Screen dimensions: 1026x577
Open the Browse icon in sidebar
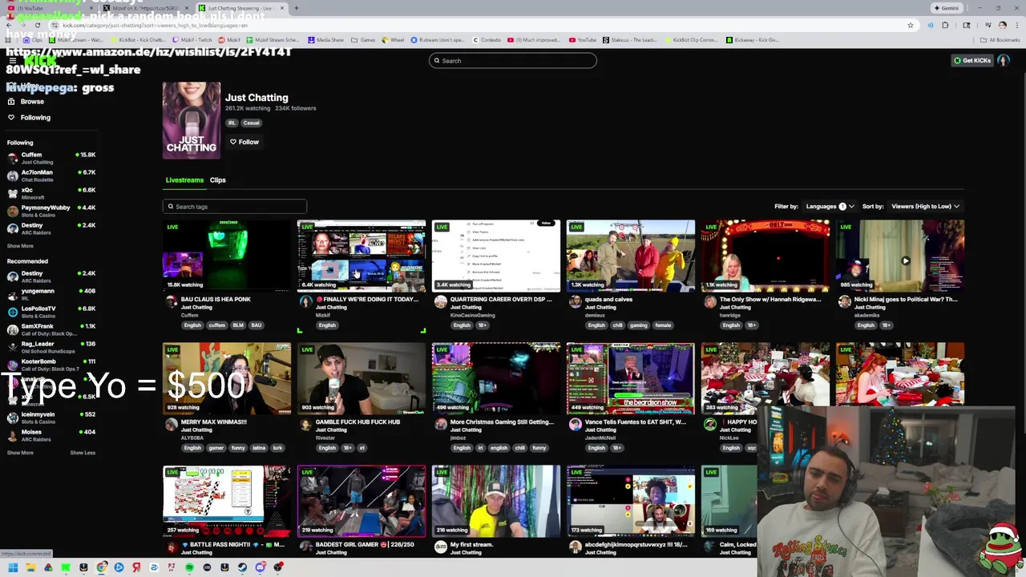coord(11,102)
